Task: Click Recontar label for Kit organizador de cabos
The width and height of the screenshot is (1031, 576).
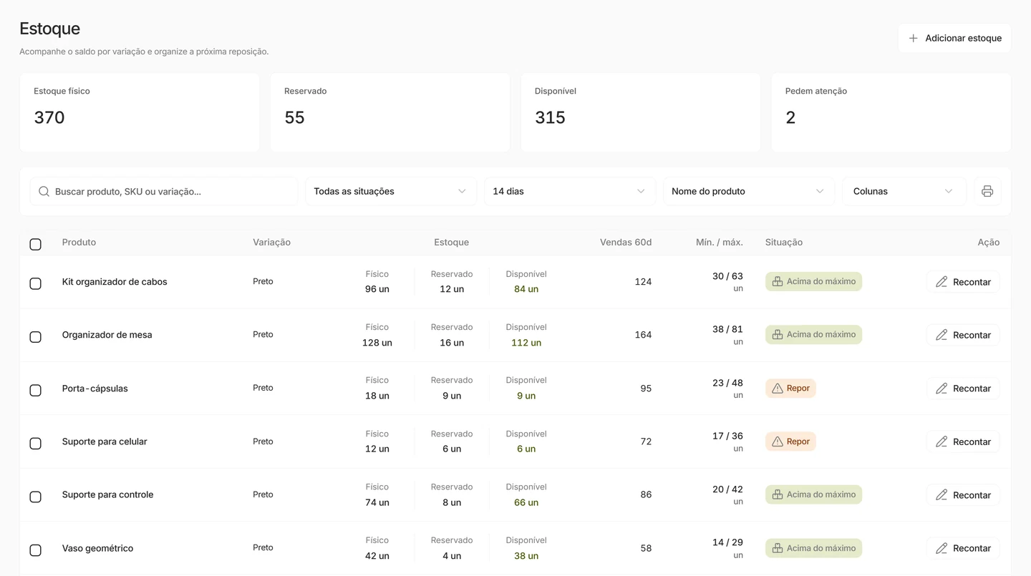Action: click(972, 282)
